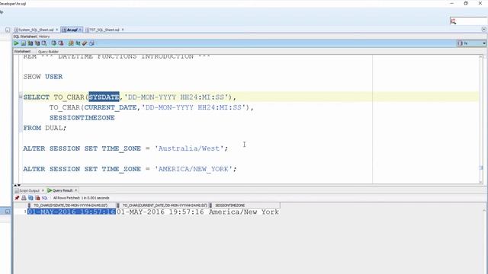
Task: Click the 'AMERICA/NEW_YORK' string literal
Action: [x=194, y=169]
